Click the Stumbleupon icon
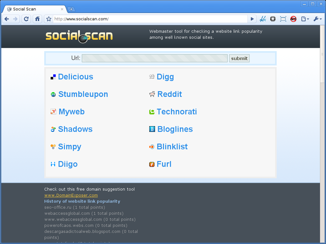Image resolution: width=326 pixels, height=244 pixels. [x=53, y=94]
